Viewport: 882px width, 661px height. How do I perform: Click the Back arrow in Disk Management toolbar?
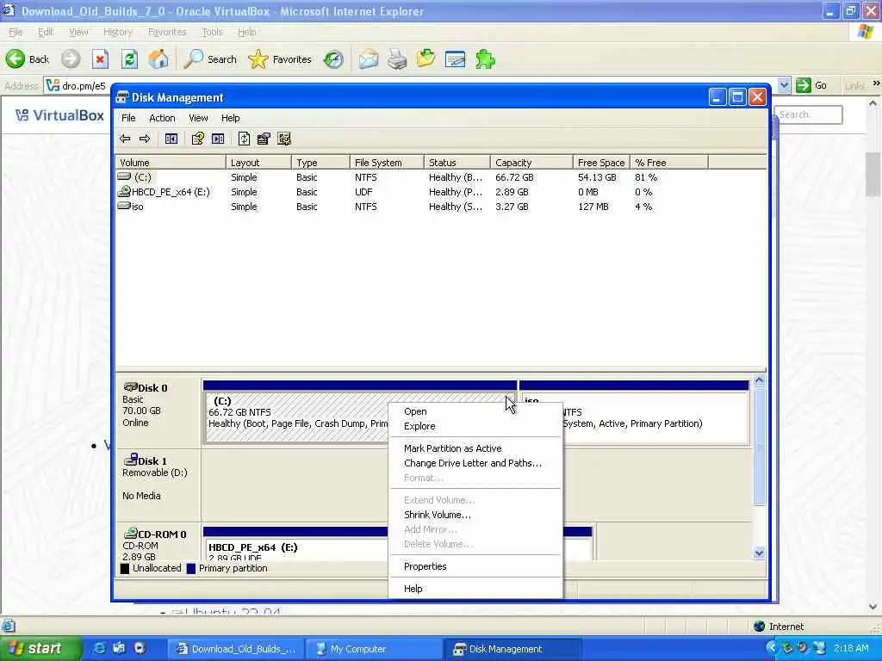point(125,139)
